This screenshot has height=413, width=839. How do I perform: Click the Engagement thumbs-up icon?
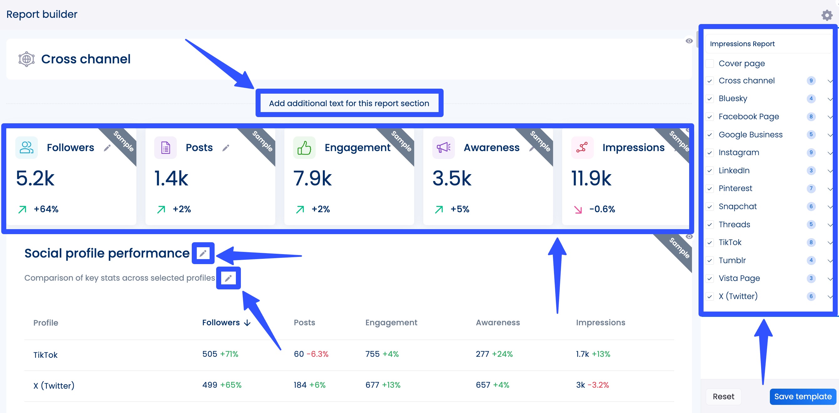(304, 147)
